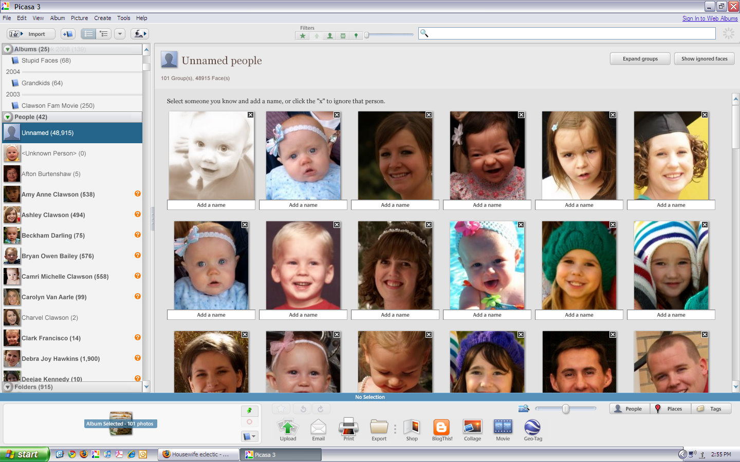Rotate counter-clockwise using the tray rotate button

[303, 409]
